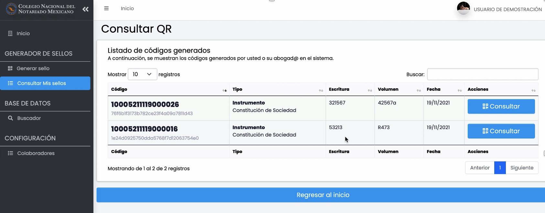Viewport: 545px width, 213px height.
Task: Collapse sidebar with double-chevron icon
Action: [x=85, y=9]
